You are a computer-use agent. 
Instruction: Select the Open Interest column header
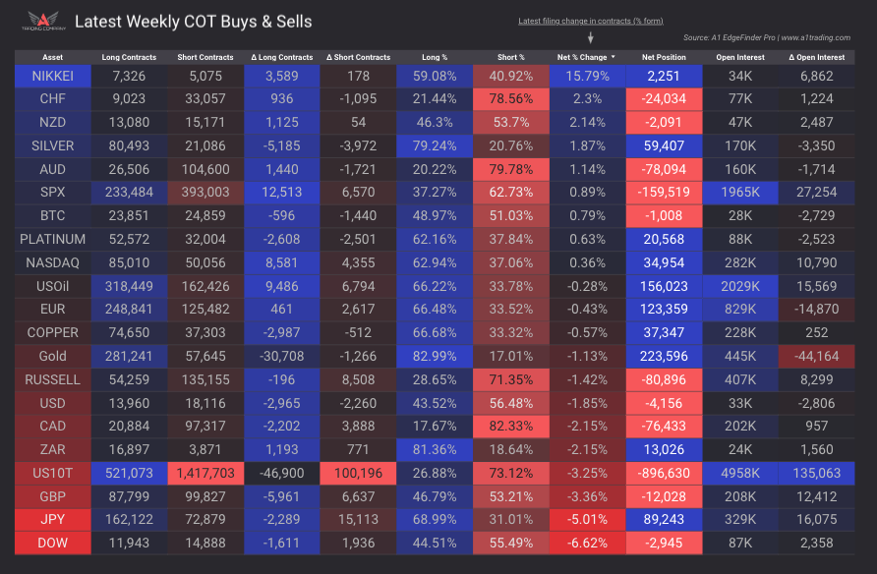coord(741,57)
